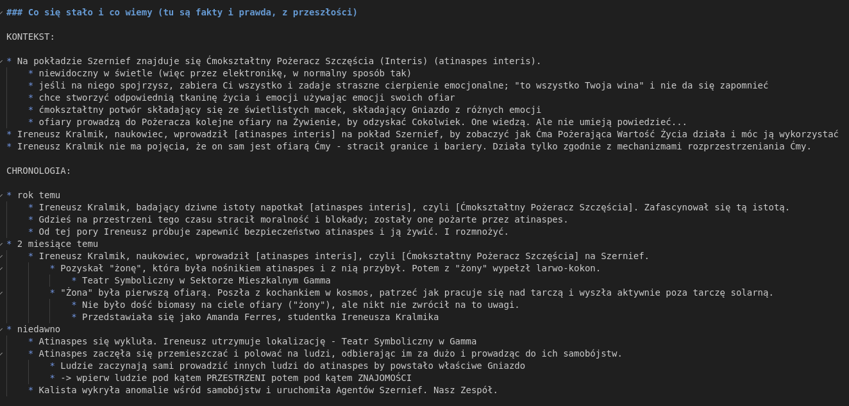The image size is (849, 406).
Task: Fold the "Na pokładzie Szernief" bullet list
Action: 2,62
